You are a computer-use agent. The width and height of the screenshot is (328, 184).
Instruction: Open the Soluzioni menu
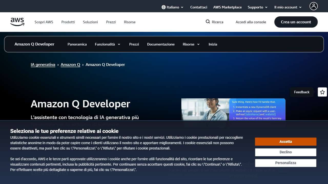(90, 22)
